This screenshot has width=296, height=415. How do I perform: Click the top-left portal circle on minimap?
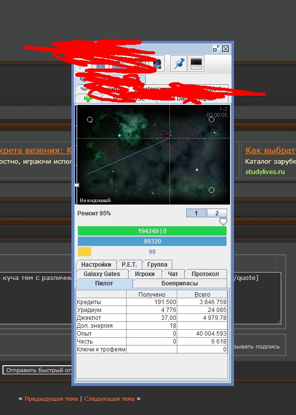(x=90, y=119)
